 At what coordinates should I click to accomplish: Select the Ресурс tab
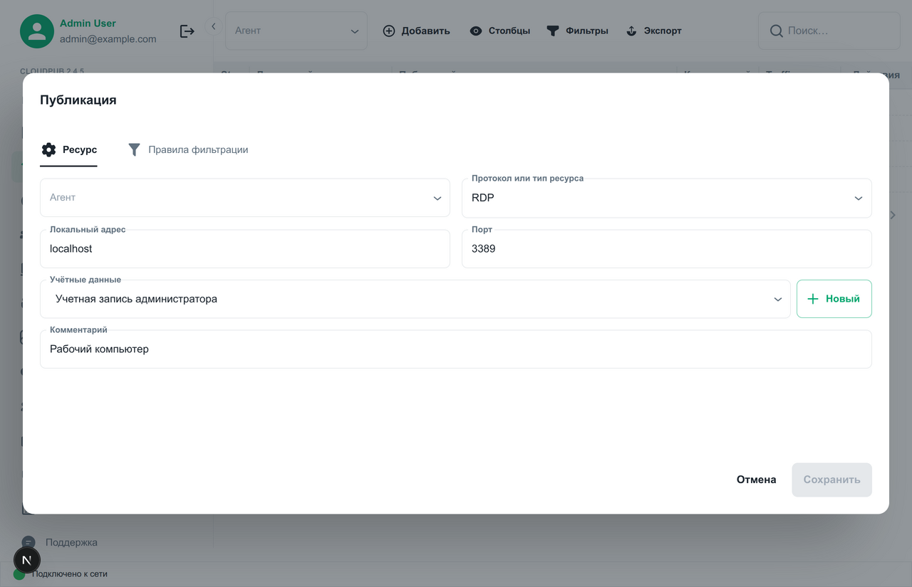pos(69,149)
